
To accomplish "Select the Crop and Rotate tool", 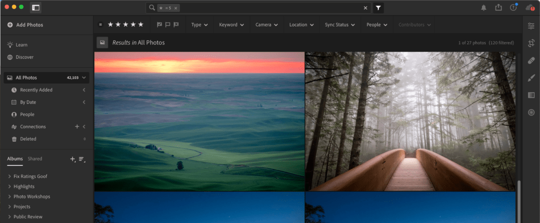I will [x=531, y=43].
